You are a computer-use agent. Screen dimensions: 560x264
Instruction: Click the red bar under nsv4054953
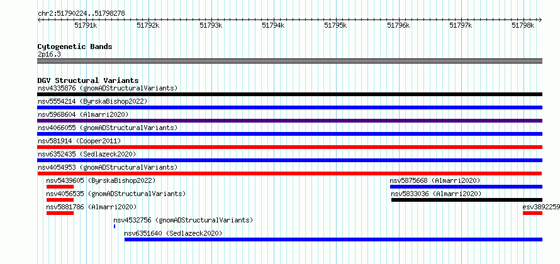tap(289, 173)
